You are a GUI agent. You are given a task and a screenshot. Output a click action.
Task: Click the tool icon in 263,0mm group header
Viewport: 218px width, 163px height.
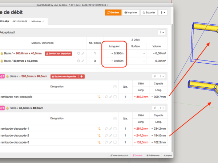pyautogui.click(x=155, y=76)
